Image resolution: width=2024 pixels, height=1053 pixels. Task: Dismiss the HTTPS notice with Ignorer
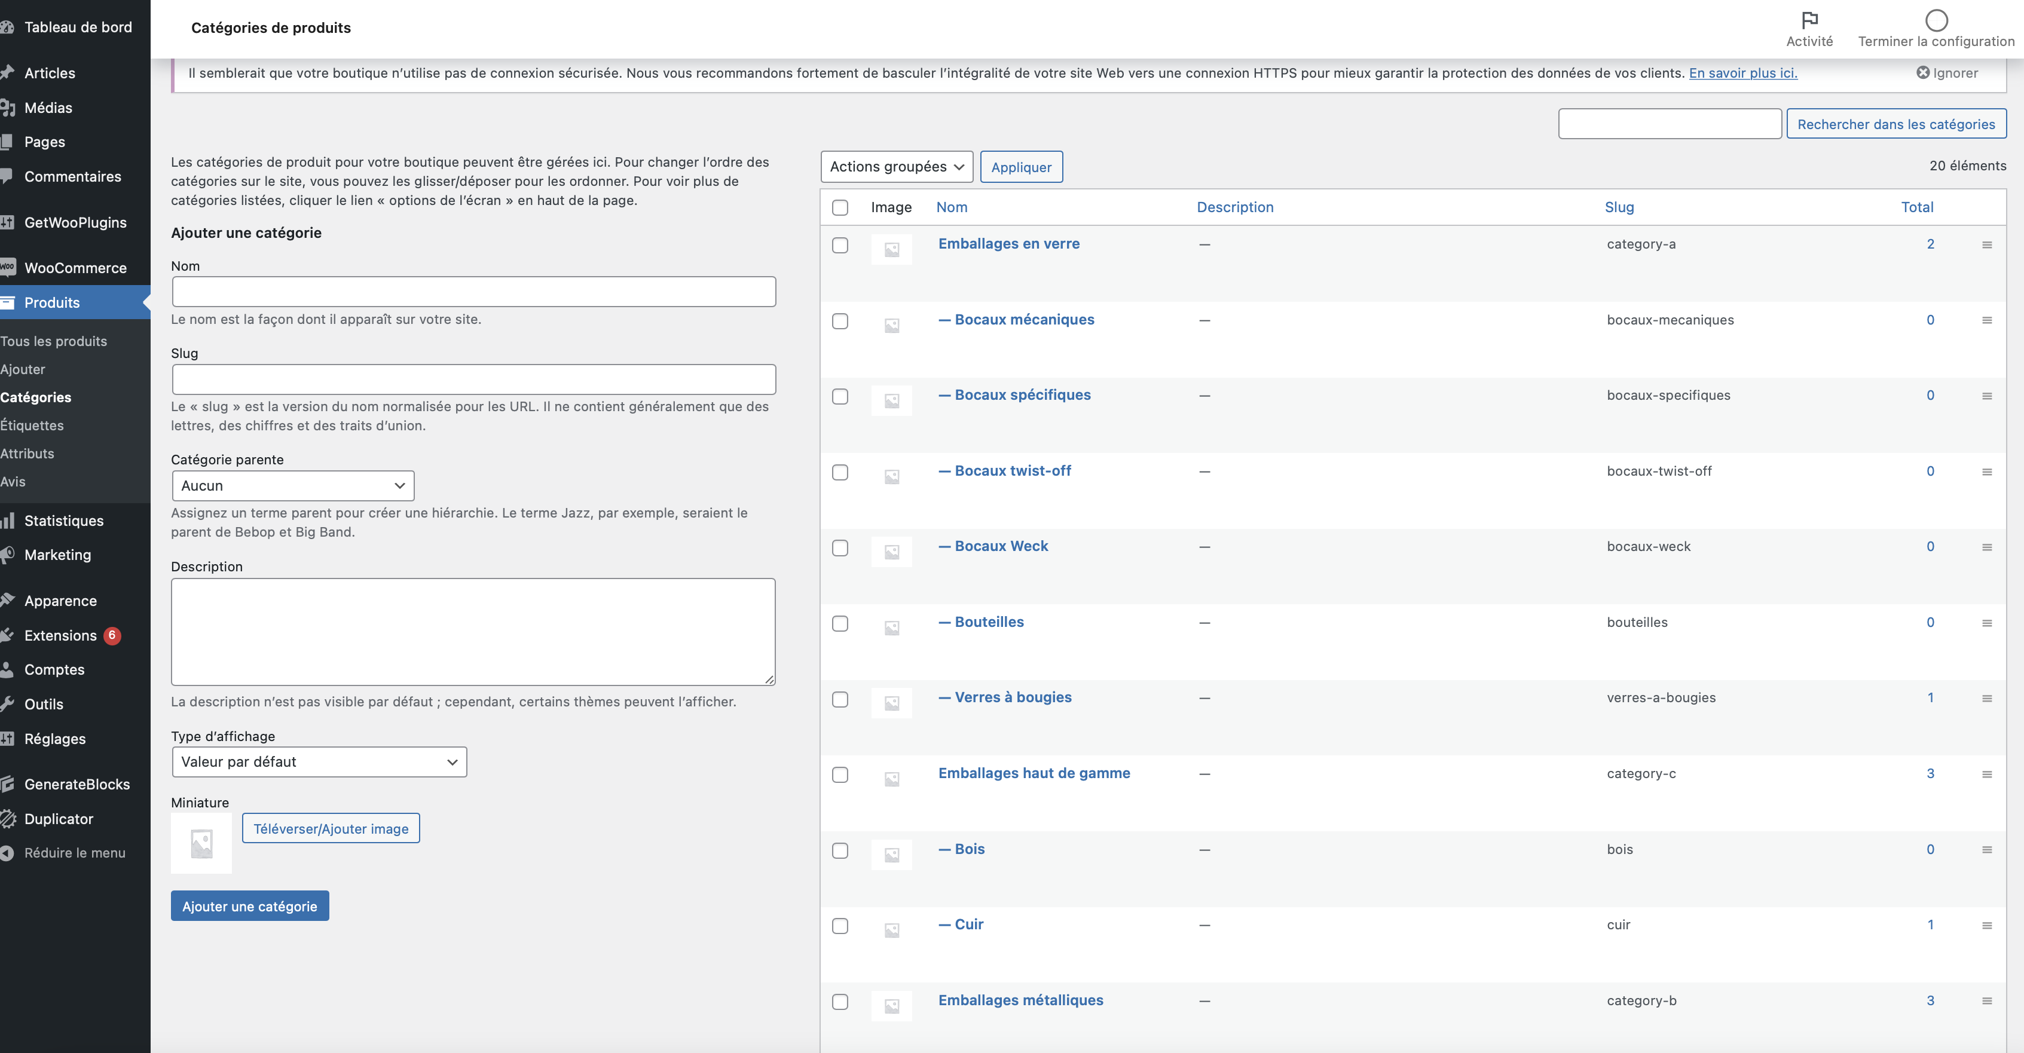point(1947,73)
